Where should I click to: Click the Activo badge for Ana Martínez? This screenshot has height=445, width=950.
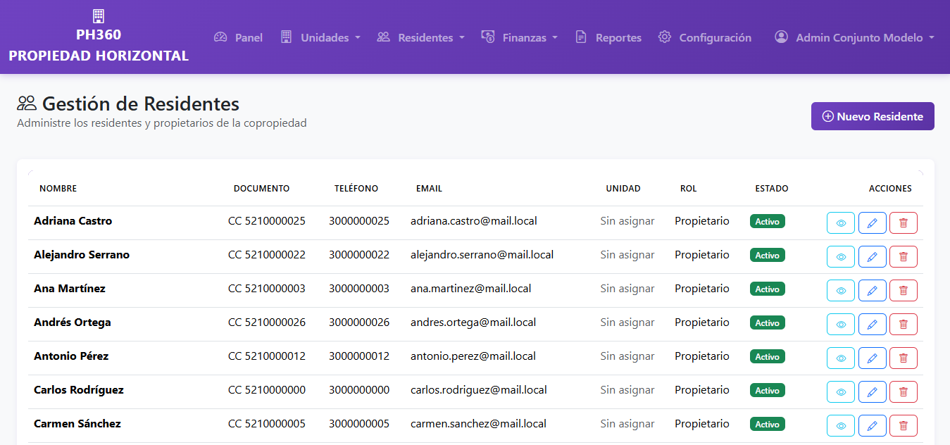[x=768, y=289]
